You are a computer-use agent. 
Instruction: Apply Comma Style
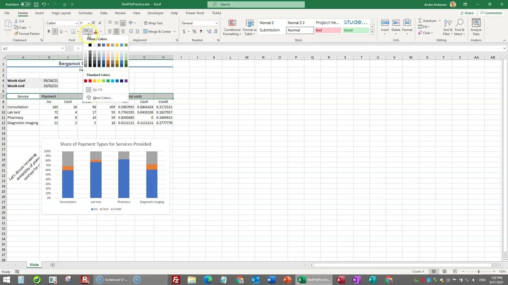point(200,32)
